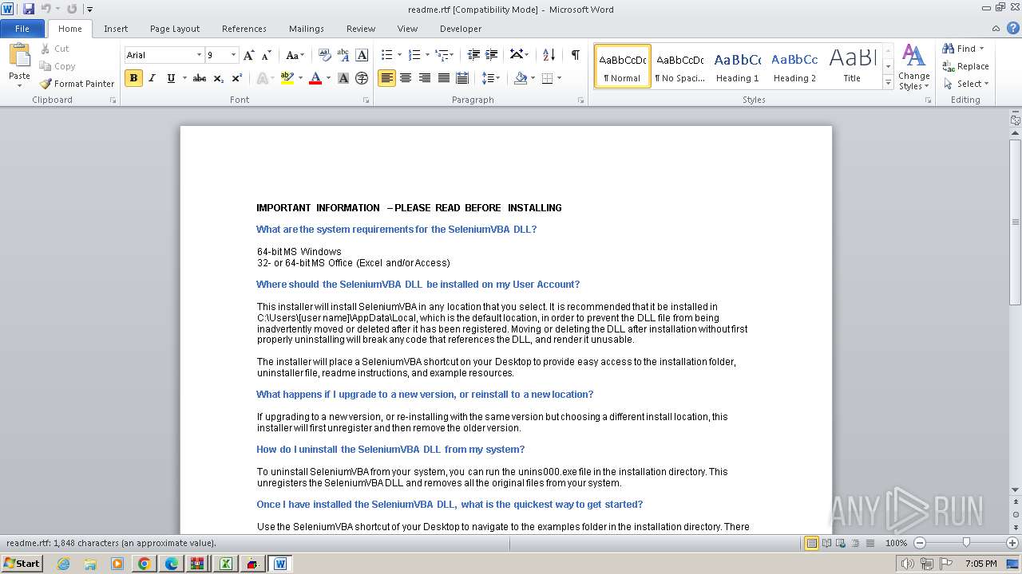The height and width of the screenshot is (574, 1022).
Task: Click the Cut command
Action: click(55, 49)
